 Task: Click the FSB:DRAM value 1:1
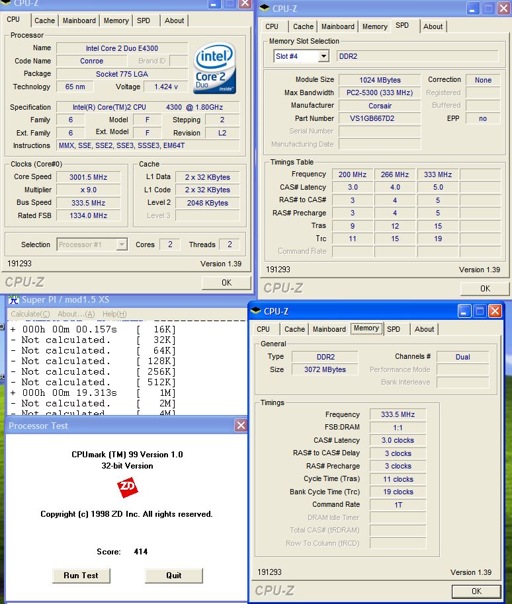(x=398, y=428)
